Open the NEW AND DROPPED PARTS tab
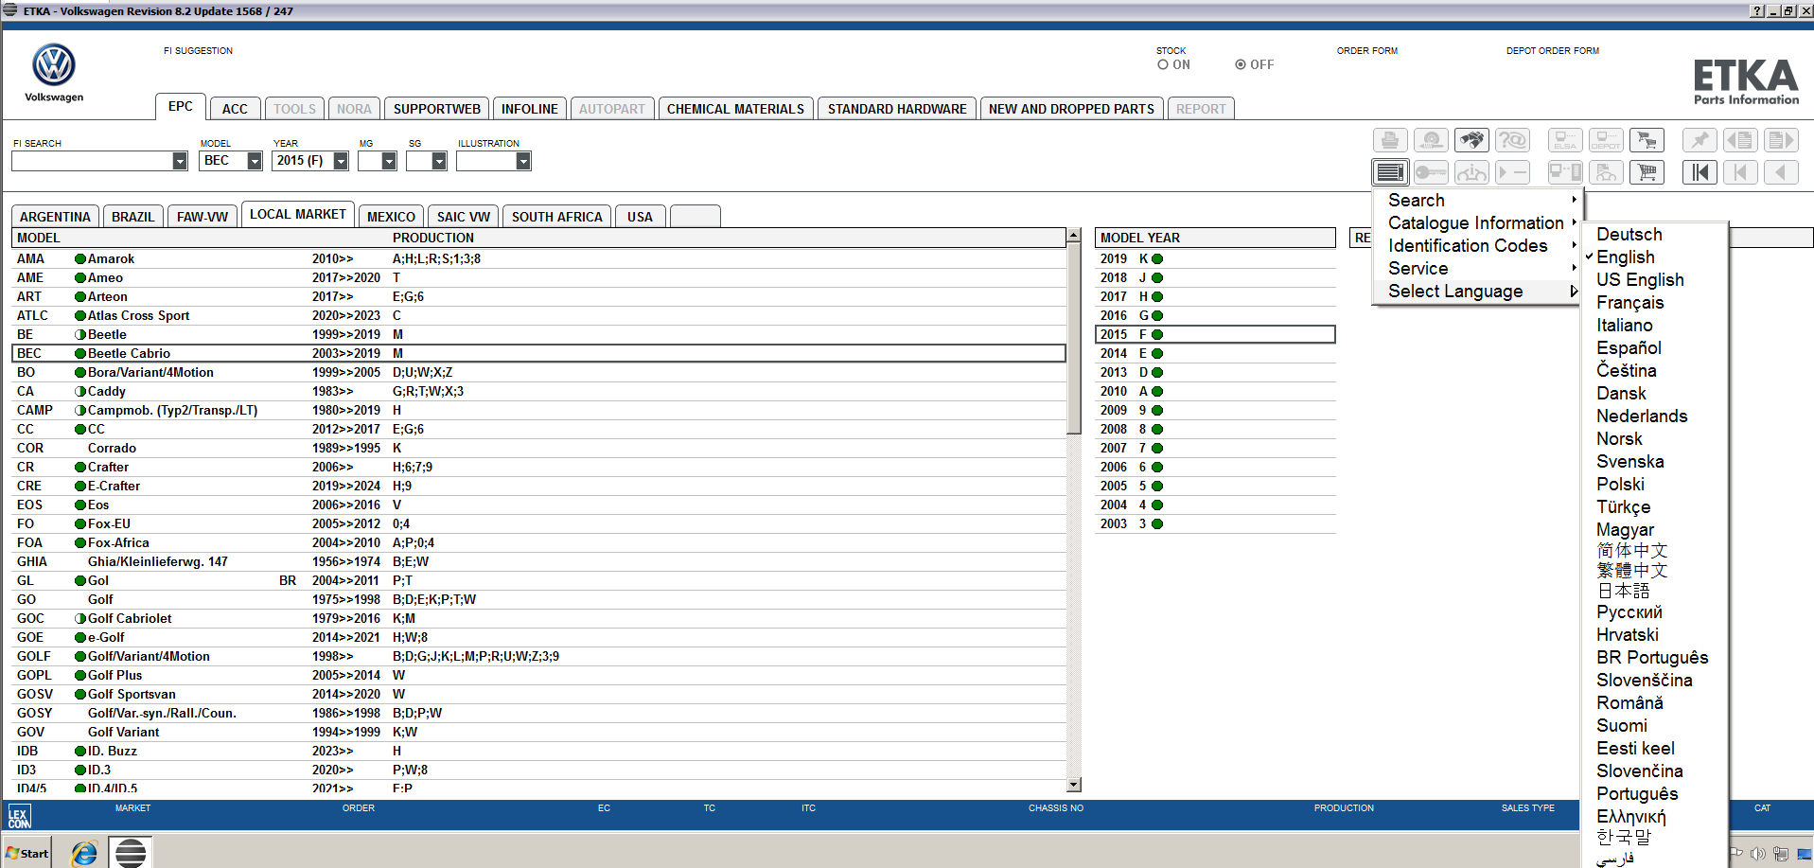 (x=1071, y=109)
